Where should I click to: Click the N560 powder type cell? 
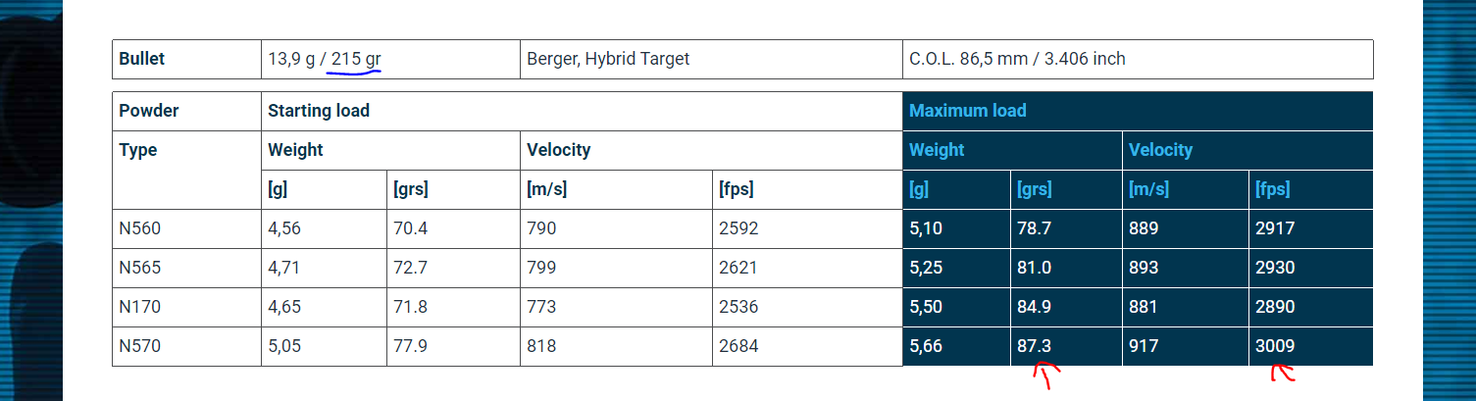[x=140, y=228]
